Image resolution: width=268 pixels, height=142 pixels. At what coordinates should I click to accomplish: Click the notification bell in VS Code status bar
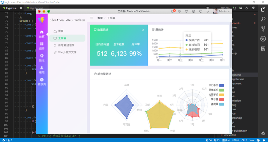[x=264, y=140]
